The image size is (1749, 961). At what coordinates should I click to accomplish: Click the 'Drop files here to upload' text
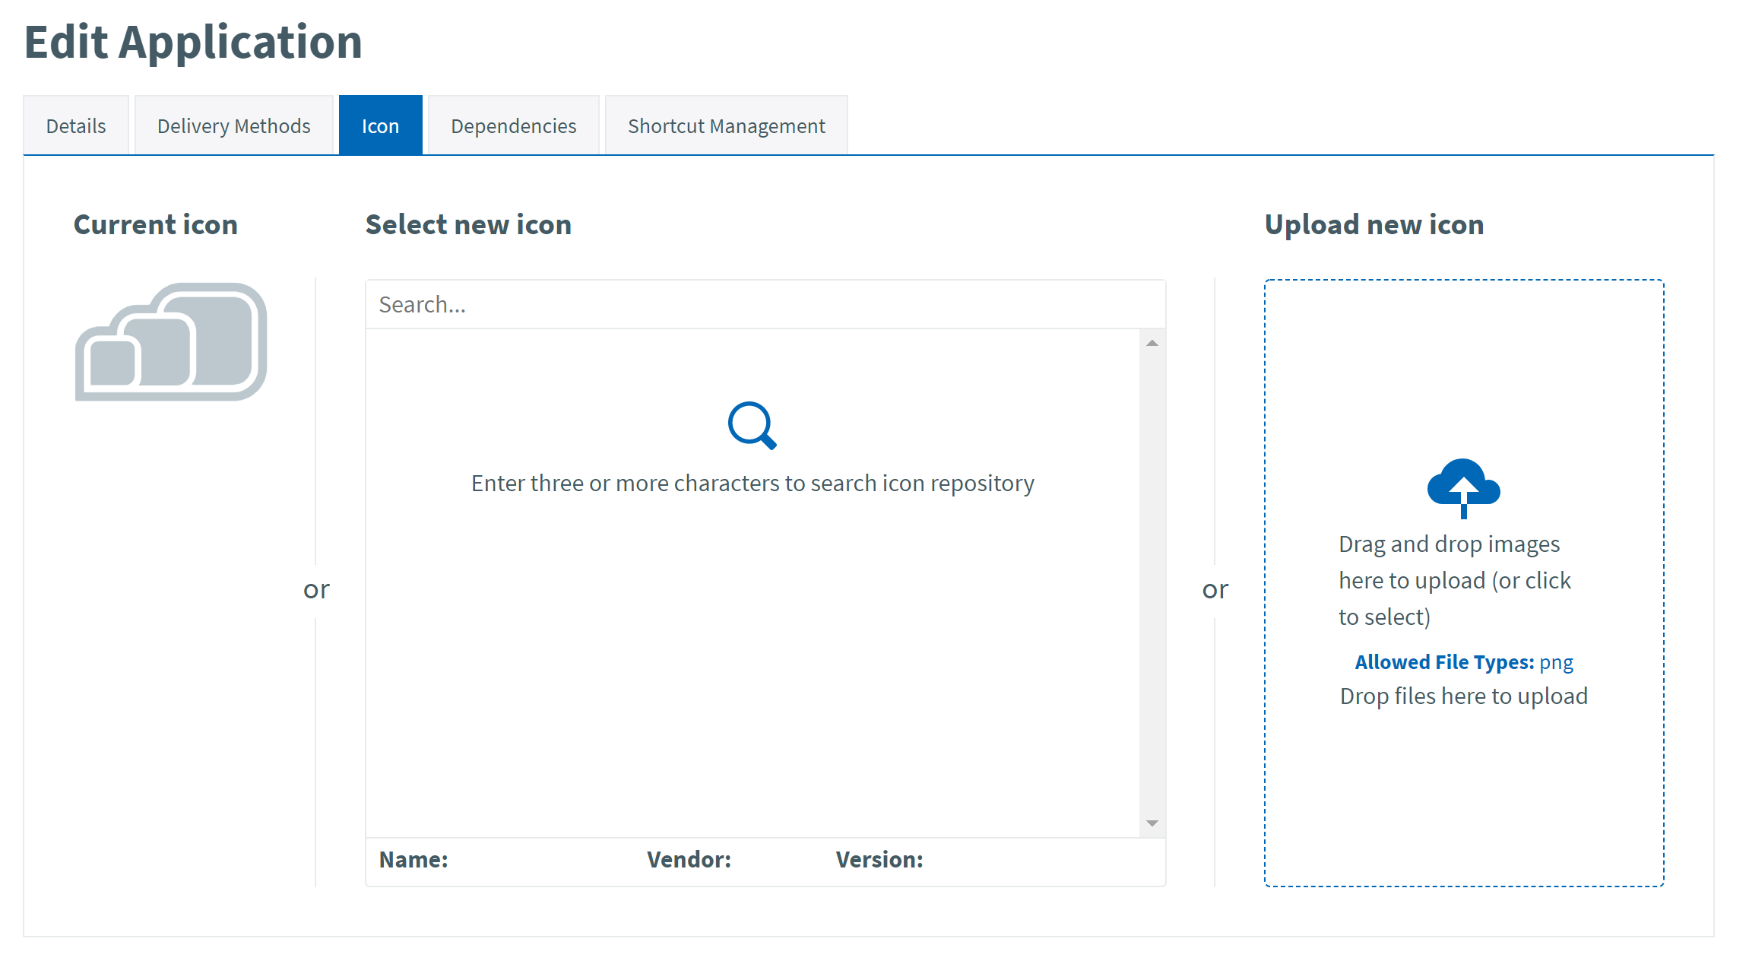[1464, 695]
